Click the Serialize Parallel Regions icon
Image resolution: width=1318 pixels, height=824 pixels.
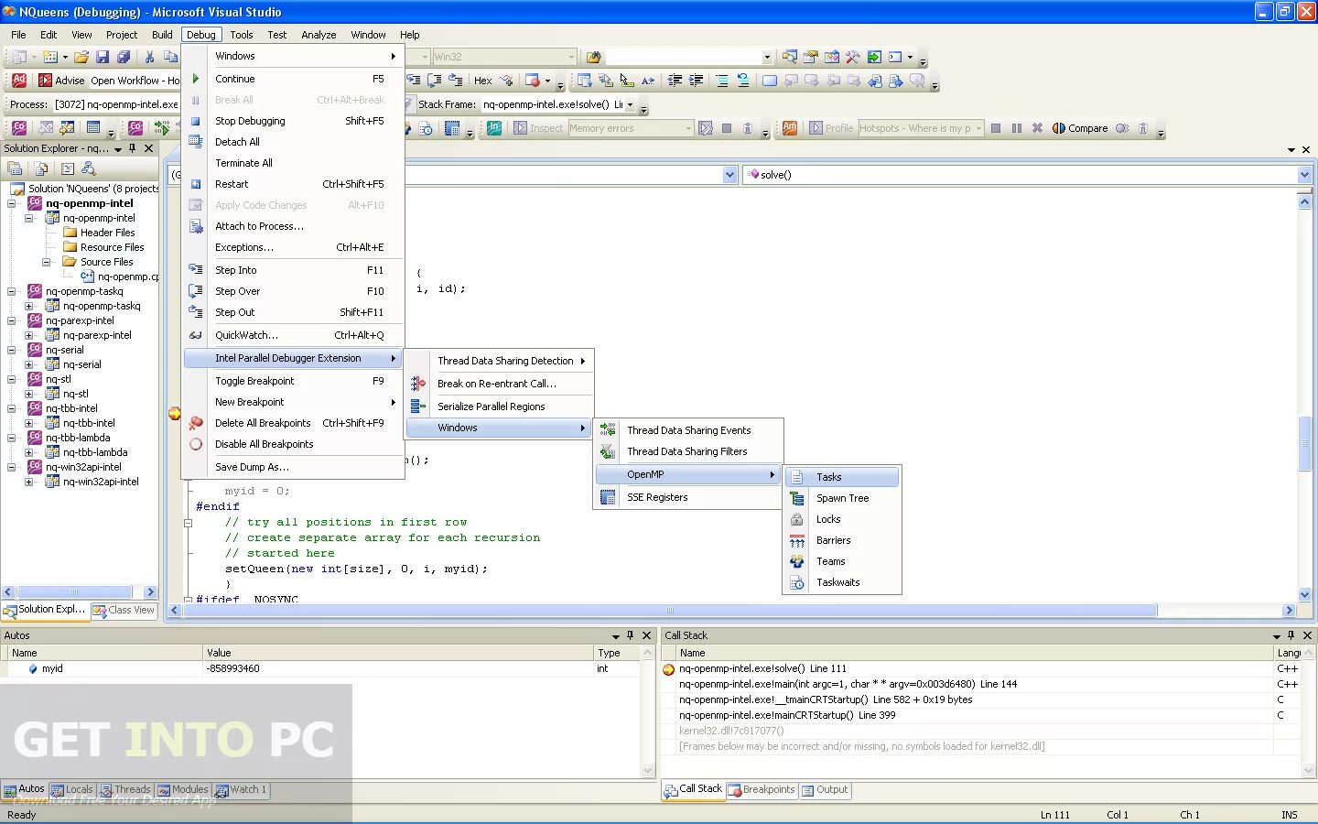coord(417,407)
